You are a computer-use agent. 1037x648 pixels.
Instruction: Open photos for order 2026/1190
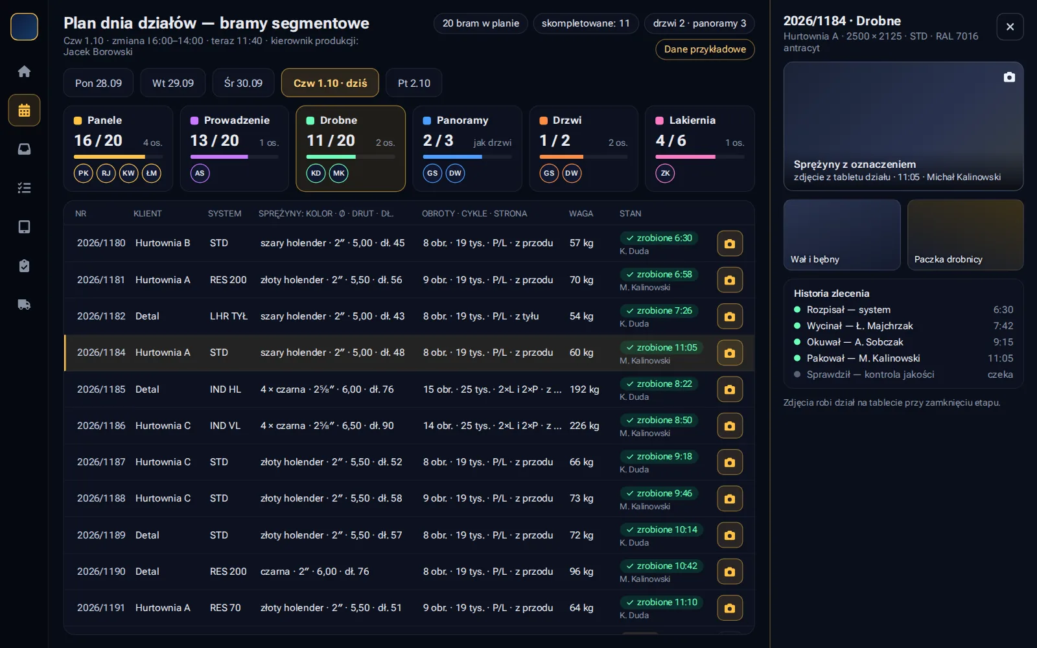730,572
